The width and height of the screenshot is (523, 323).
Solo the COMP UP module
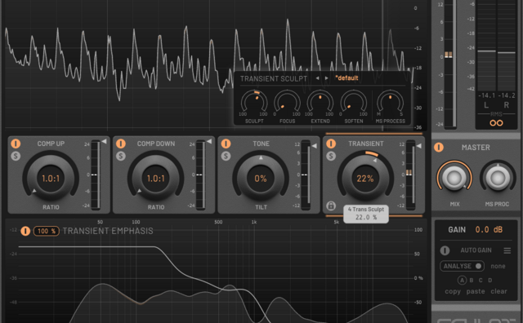click(16, 156)
